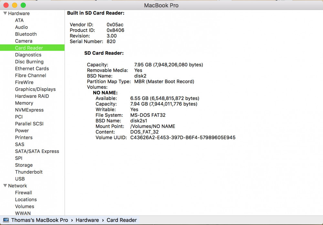Select Hardware RAID entry

[32, 96]
